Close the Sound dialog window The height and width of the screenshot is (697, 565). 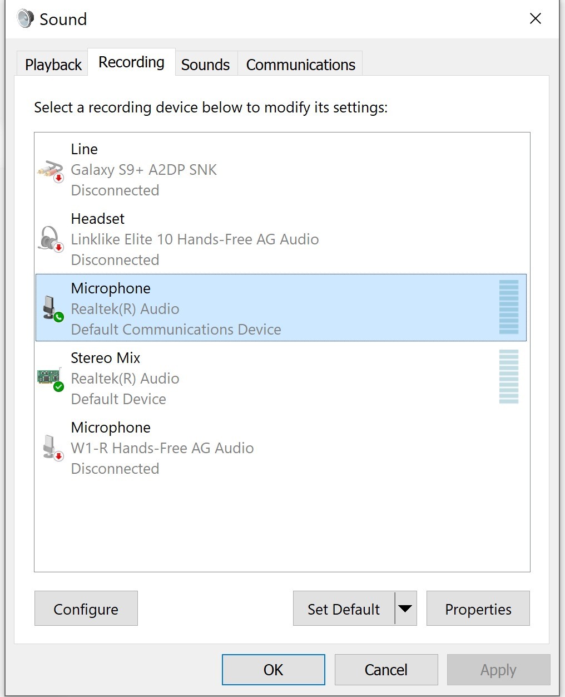coord(535,19)
